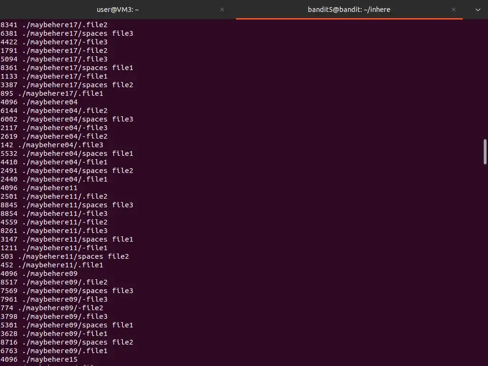Viewport: 488px width, 366px height.
Task: Click line 2440 ./maybehere04/.file1
Action: pyautogui.click(x=54, y=179)
